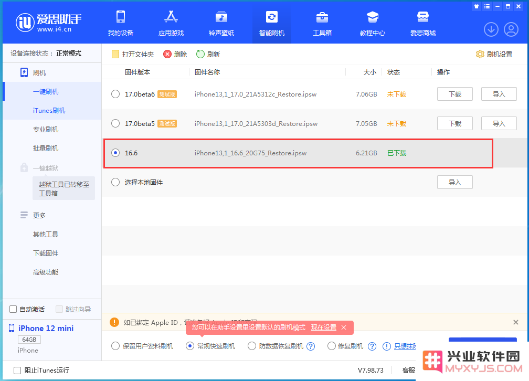The width and height of the screenshot is (529, 381).
Task: Click 已下载 status text
Action: [397, 153]
